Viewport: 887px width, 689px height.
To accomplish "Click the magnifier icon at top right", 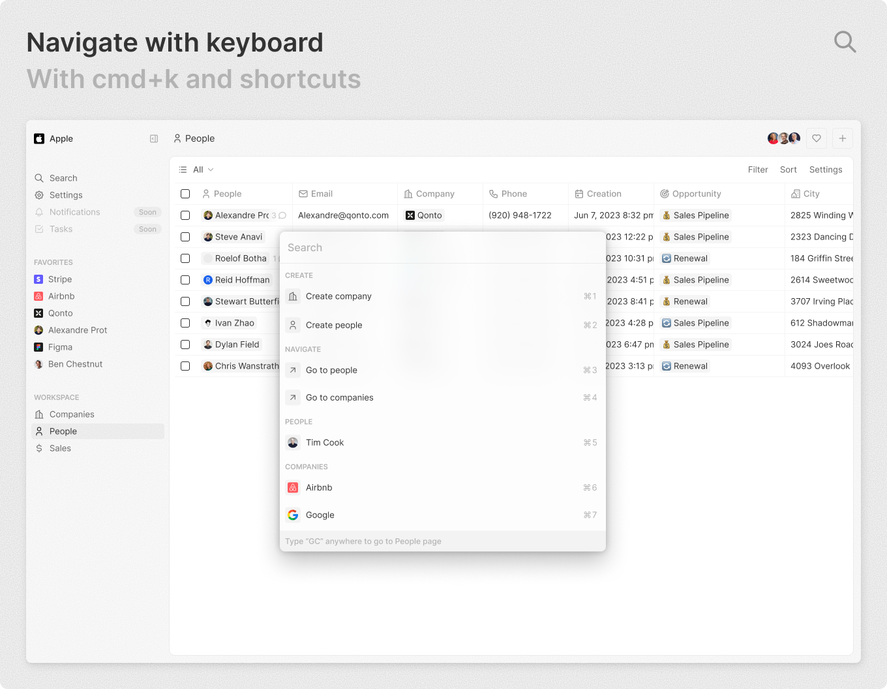I will (845, 42).
